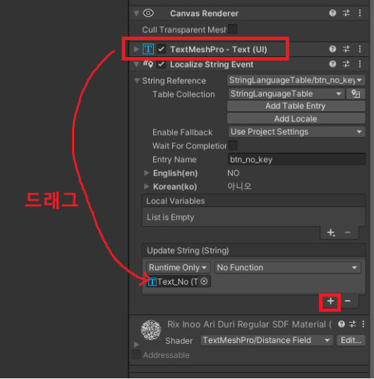Viewport: 374px width, 379px height.
Task: Open Enable Fallback Use Project Settings dropdown
Action: click(296, 132)
